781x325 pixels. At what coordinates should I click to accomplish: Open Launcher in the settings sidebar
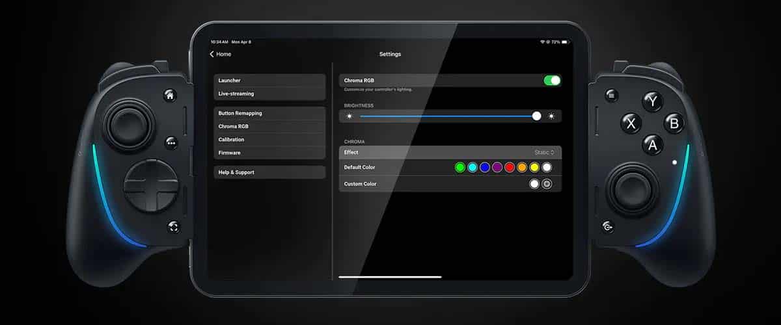coord(269,81)
